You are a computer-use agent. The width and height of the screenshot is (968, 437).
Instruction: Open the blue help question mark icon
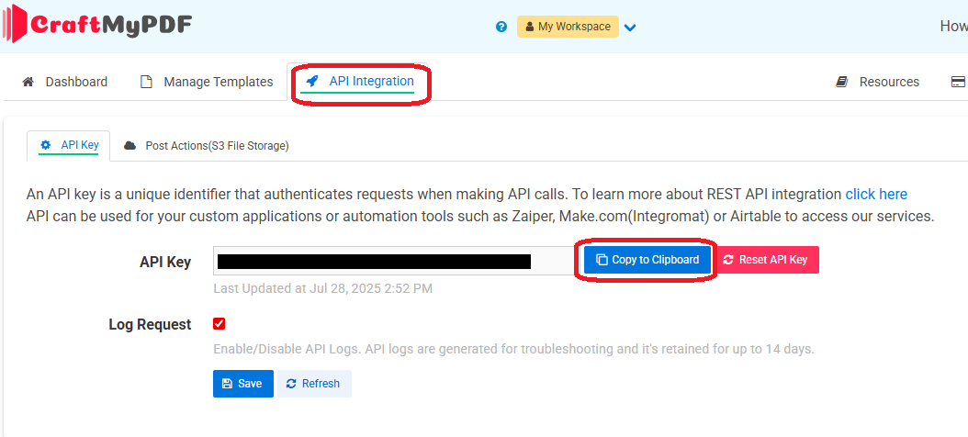pos(501,27)
